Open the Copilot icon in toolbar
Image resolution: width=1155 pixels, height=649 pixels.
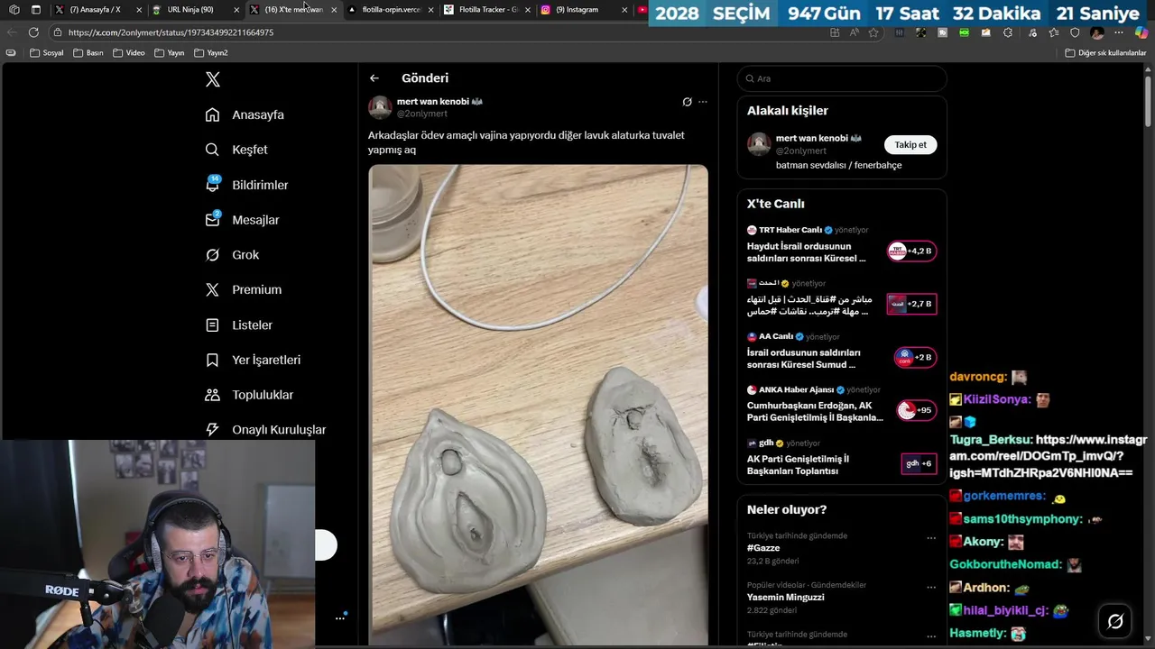tap(1141, 32)
